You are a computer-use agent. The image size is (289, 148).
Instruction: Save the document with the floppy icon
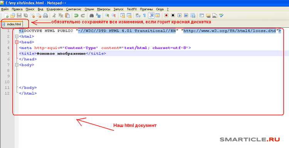pos(19,16)
